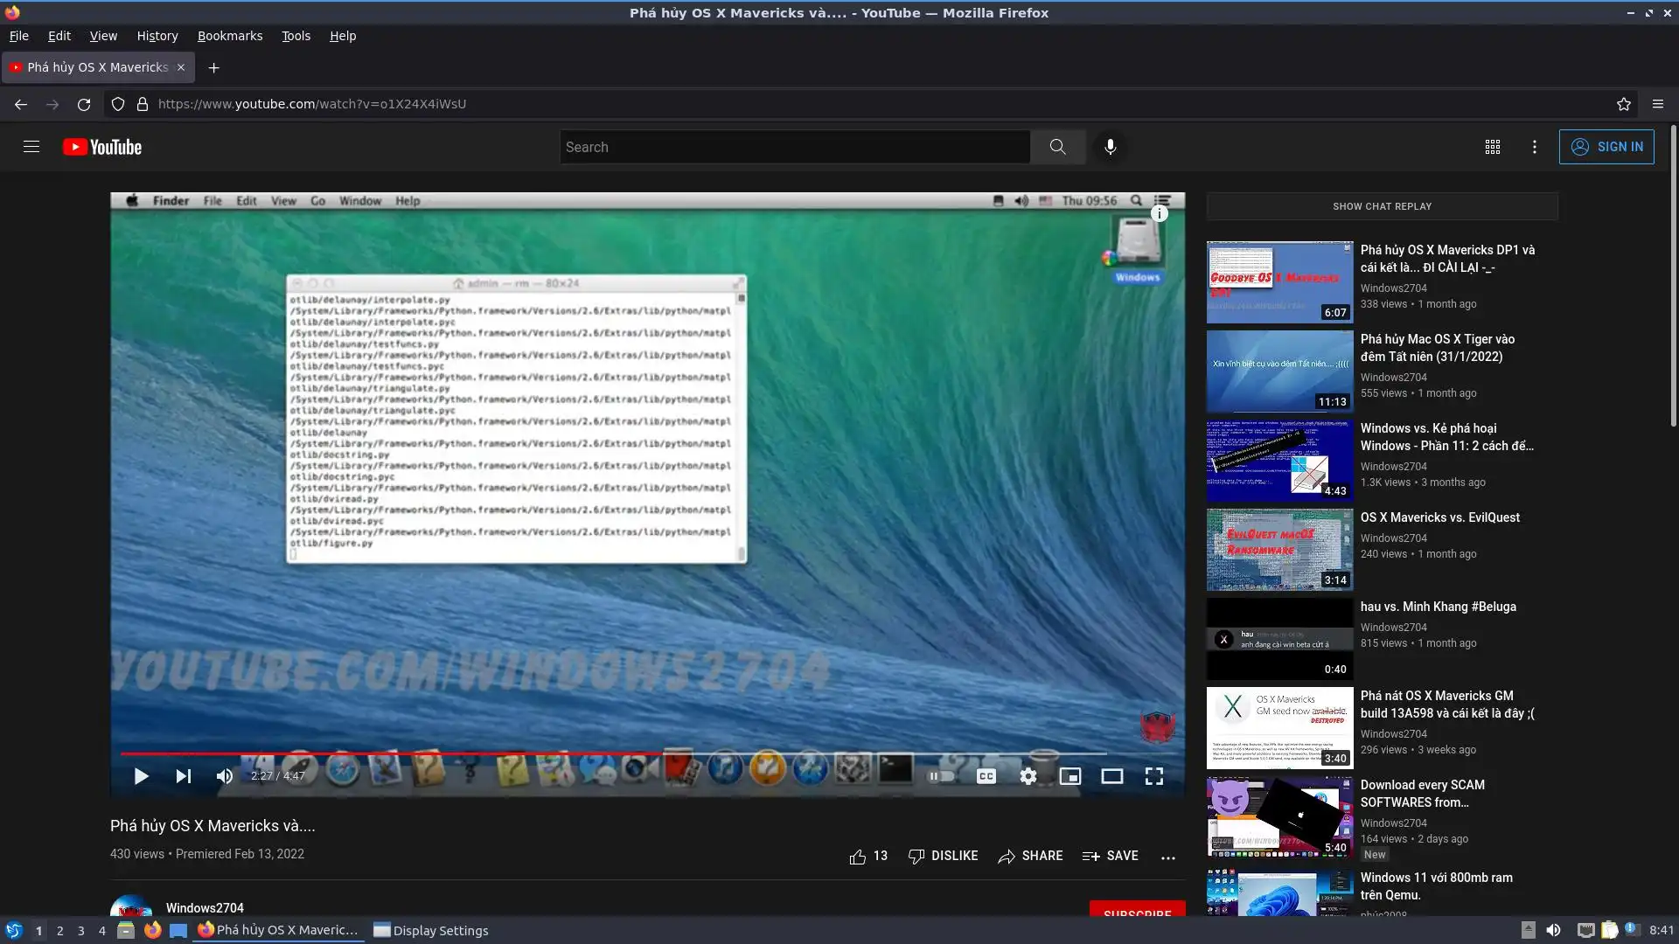Toggle theater mode view
This screenshot has width=1679, height=944.
coord(1112,776)
